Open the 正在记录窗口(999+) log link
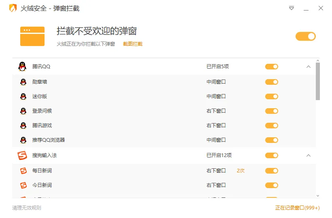 click(297, 208)
